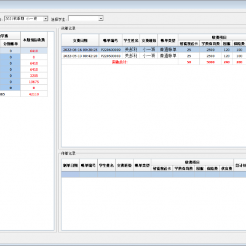Select the 19675 estimated fee cell

pos(34,82)
